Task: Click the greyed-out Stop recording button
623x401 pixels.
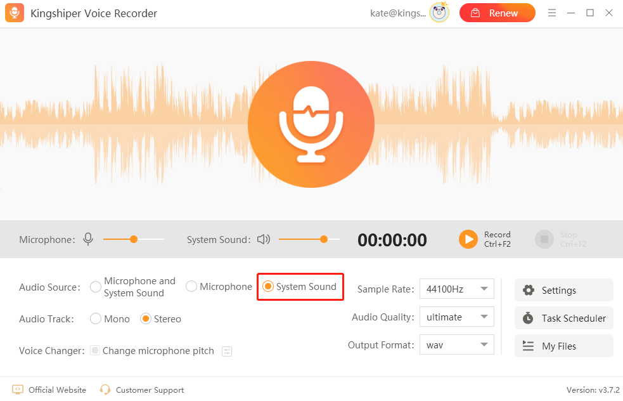Action: point(544,239)
